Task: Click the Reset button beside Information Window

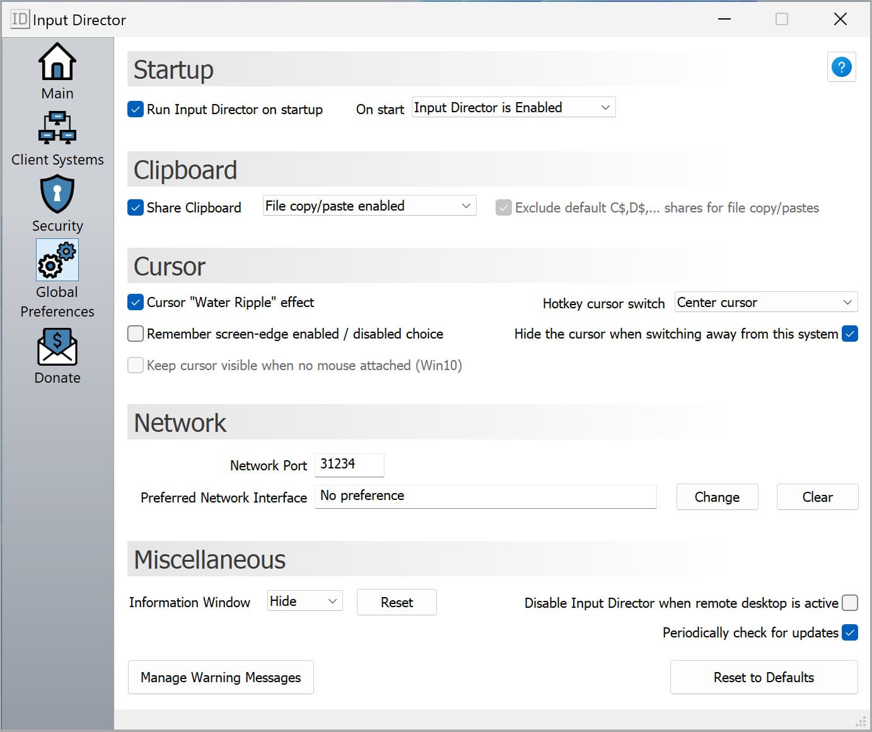Action: (397, 602)
